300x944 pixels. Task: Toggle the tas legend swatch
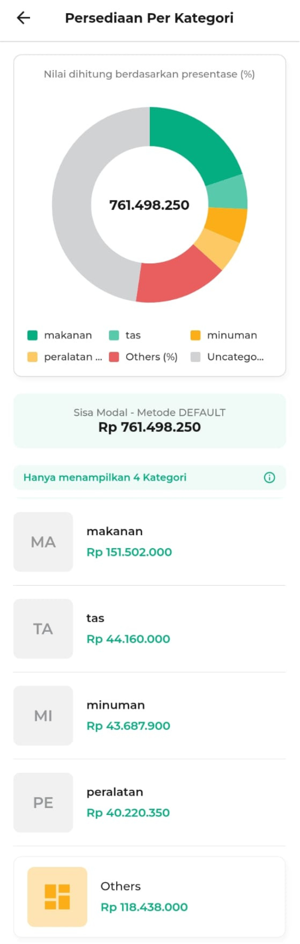click(x=114, y=335)
